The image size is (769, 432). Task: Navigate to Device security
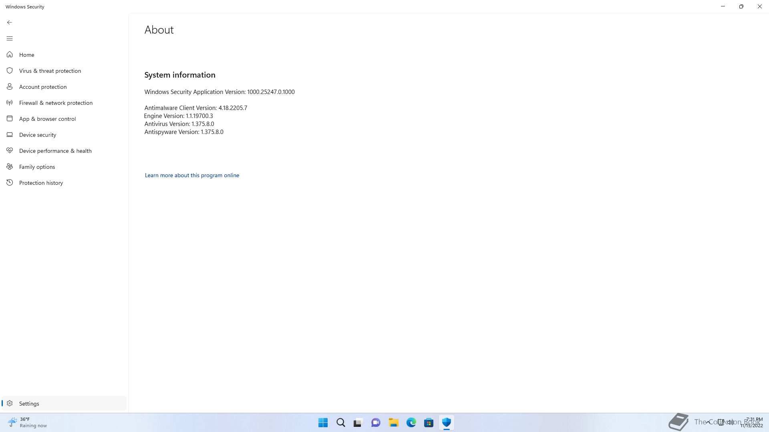coord(64,135)
